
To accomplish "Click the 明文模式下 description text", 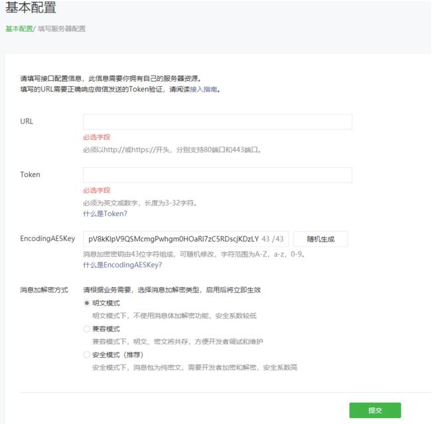I will click(175, 316).
